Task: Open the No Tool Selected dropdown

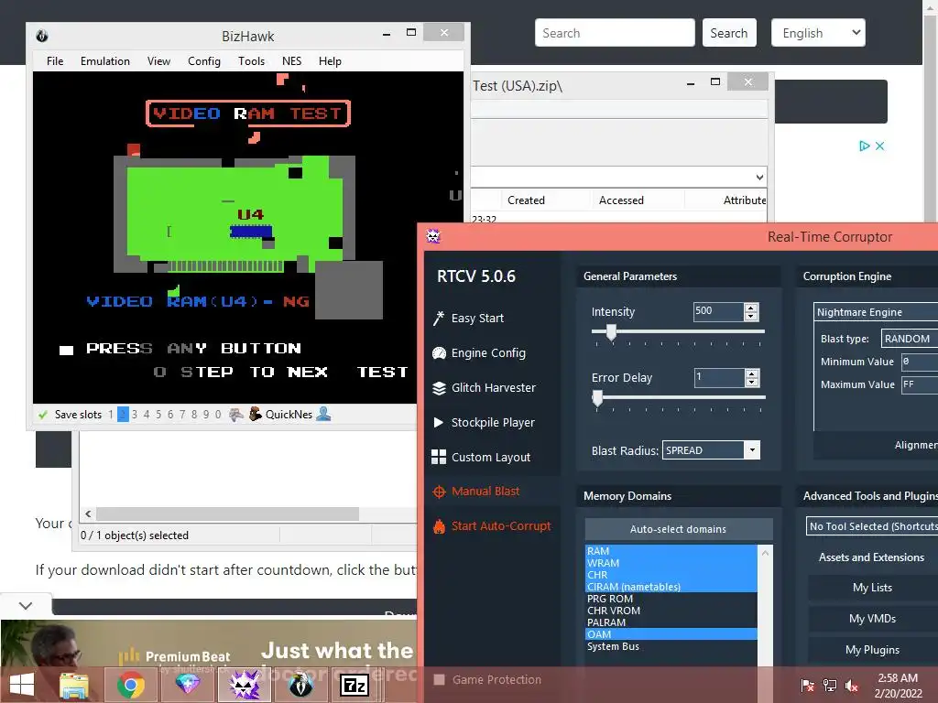Action: point(872,526)
